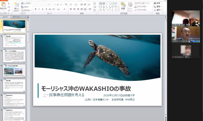The height and width of the screenshot is (121, 203).
Task: Toggle Align Text Left
Action: click(x=71, y=9)
